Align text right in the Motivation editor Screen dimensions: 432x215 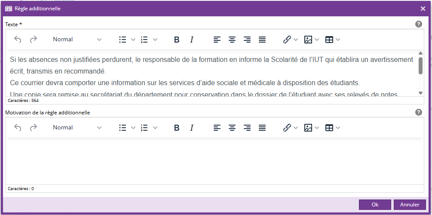pos(247,128)
